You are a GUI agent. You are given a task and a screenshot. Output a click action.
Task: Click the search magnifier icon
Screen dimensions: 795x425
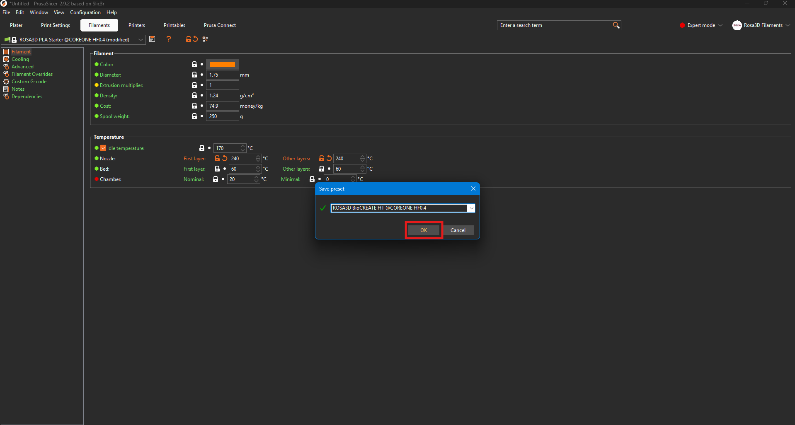point(616,25)
